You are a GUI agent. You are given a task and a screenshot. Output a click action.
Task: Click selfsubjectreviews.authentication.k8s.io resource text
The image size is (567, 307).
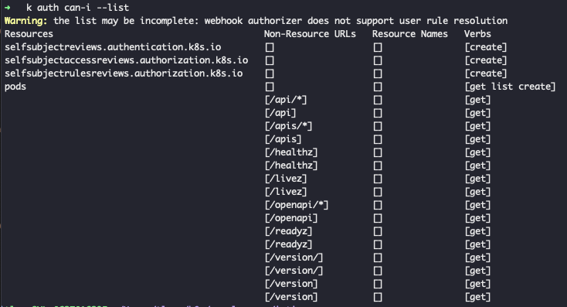(x=113, y=47)
